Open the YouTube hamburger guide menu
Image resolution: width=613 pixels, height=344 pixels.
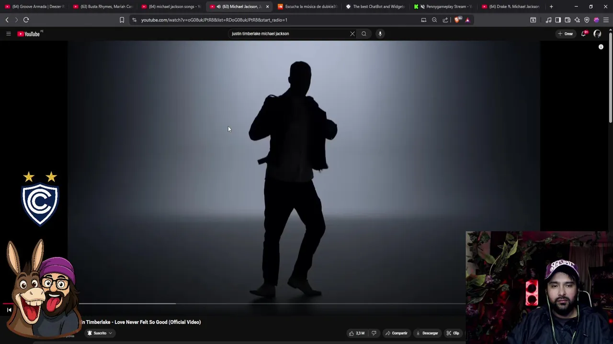pyautogui.click(x=8, y=33)
